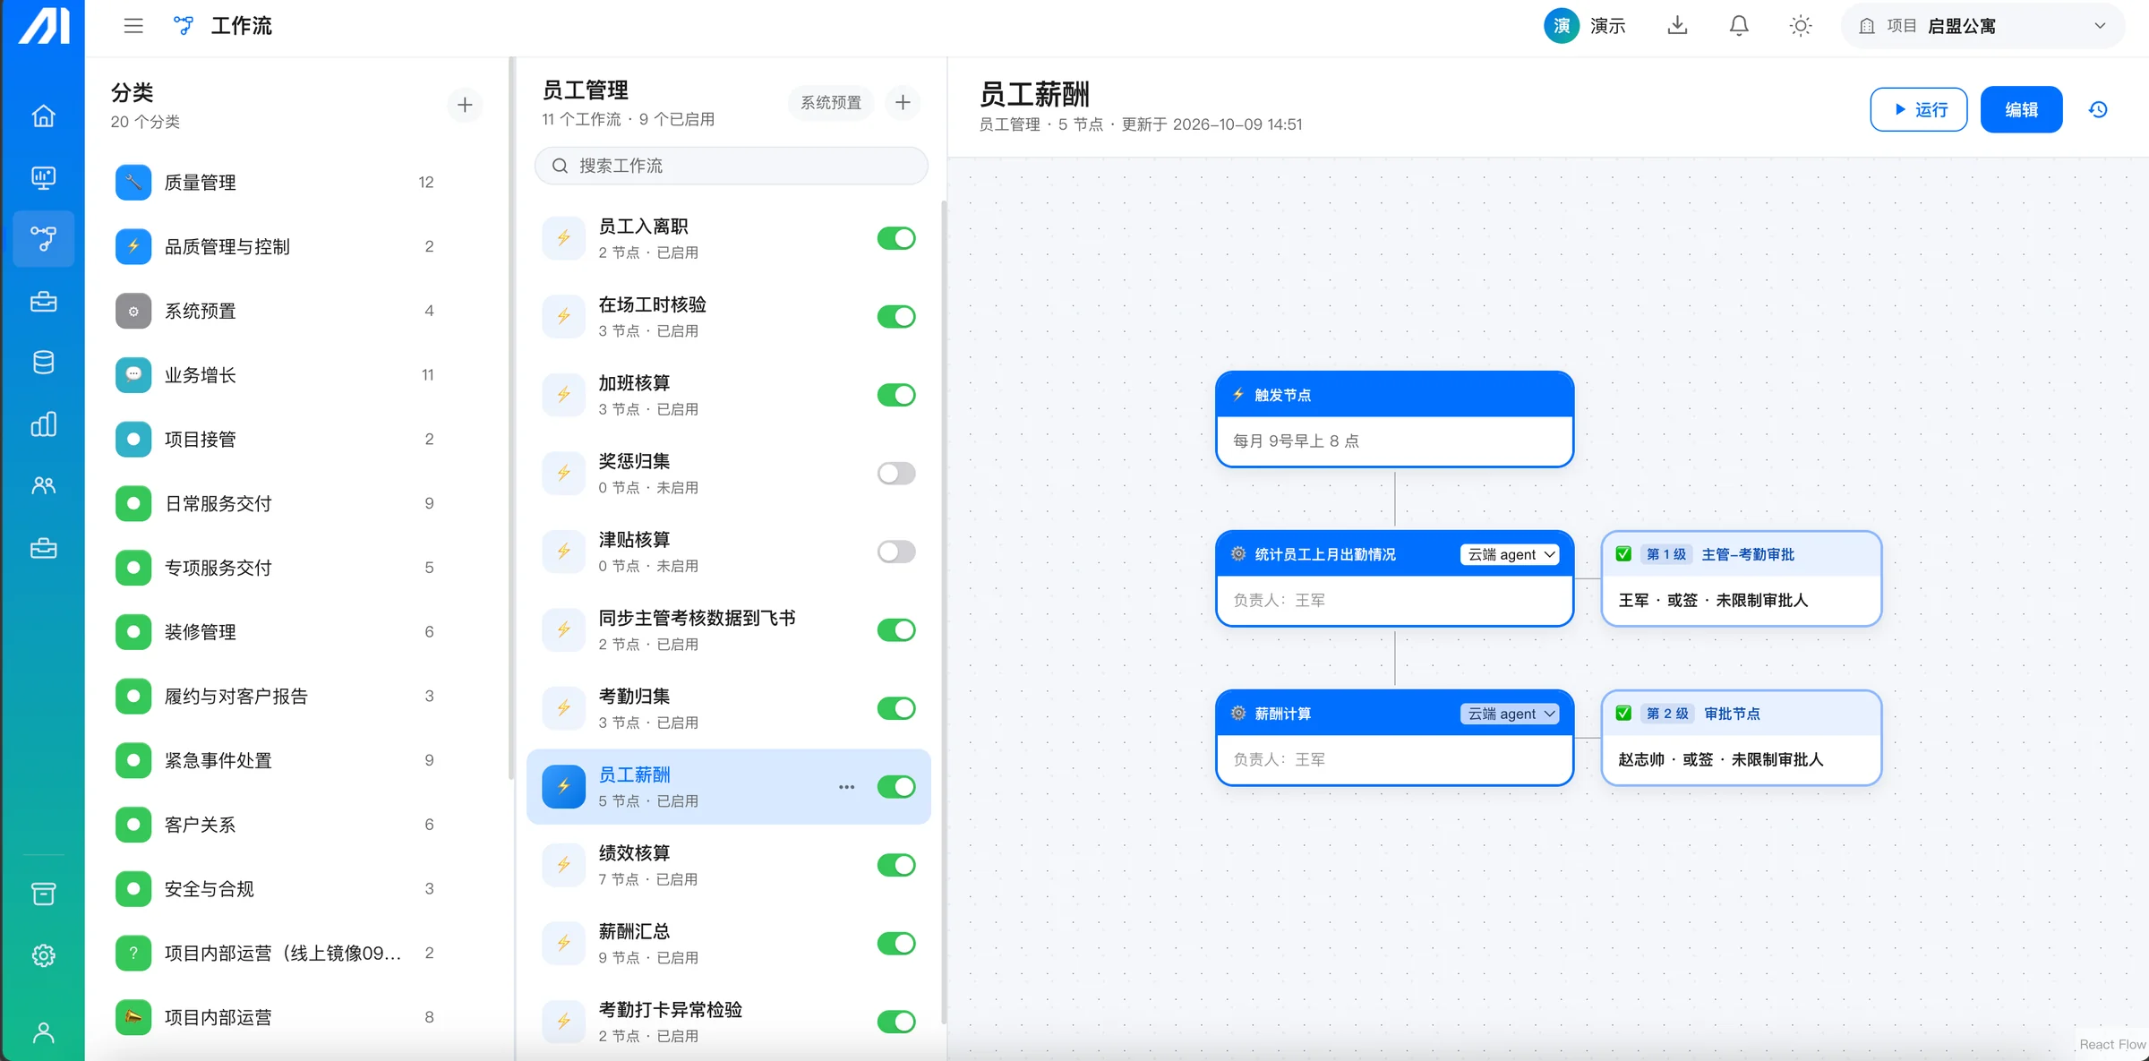The height and width of the screenshot is (1061, 2149).
Task: Open the home icon in sidebar
Action: (x=43, y=116)
